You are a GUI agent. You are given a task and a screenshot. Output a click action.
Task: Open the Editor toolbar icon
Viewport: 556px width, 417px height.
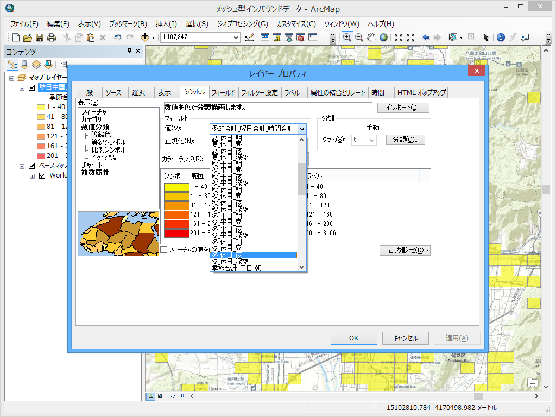pos(250,37)
